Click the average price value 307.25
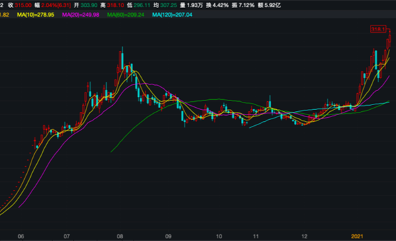Viewport: 396px width, 241px height. 168,5
